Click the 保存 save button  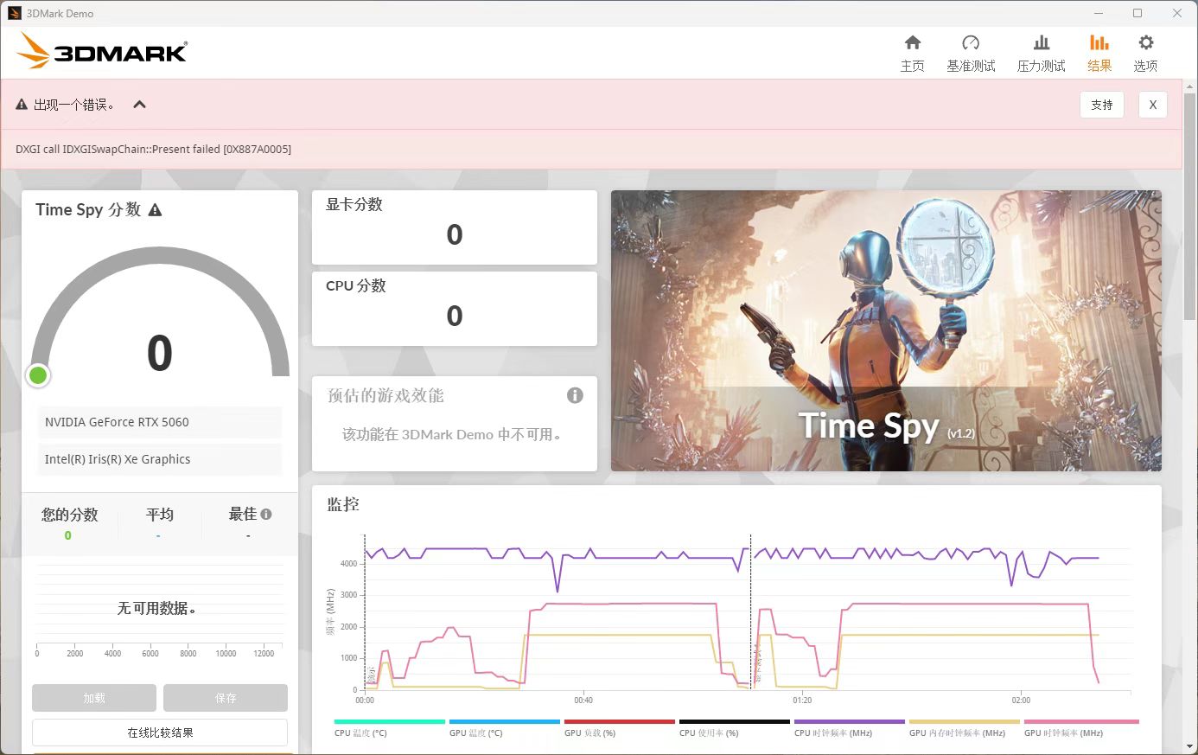(226, 698)
